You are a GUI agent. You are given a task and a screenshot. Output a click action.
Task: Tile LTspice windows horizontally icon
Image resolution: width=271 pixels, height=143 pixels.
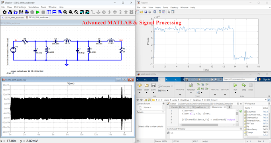[x=54, y=12]
